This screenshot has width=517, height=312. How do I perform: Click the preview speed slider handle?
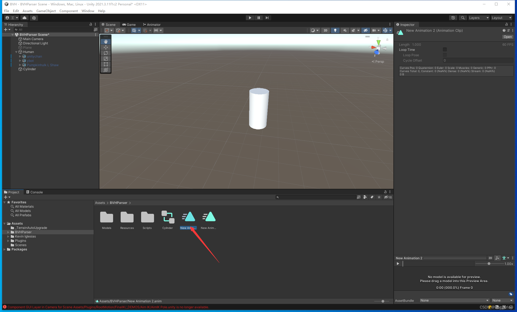point(489,264)
